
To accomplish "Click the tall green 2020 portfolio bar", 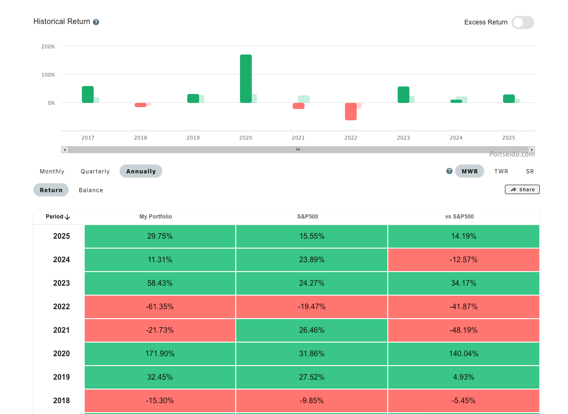I will coord(246,79).
